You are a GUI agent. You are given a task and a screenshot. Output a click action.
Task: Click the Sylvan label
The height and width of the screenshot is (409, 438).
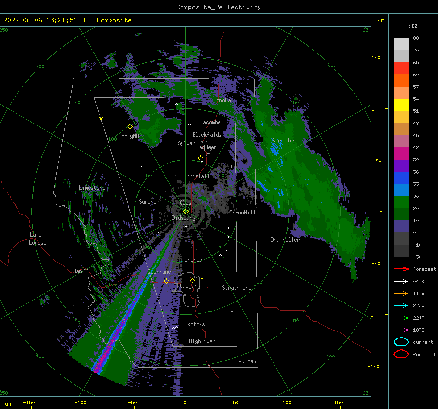186,143
